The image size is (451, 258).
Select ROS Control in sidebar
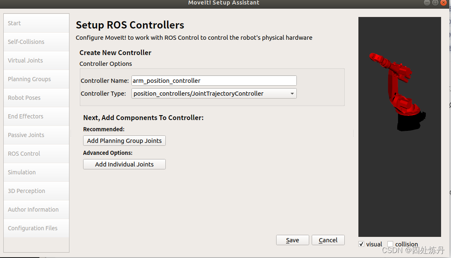tap(36, 154)
